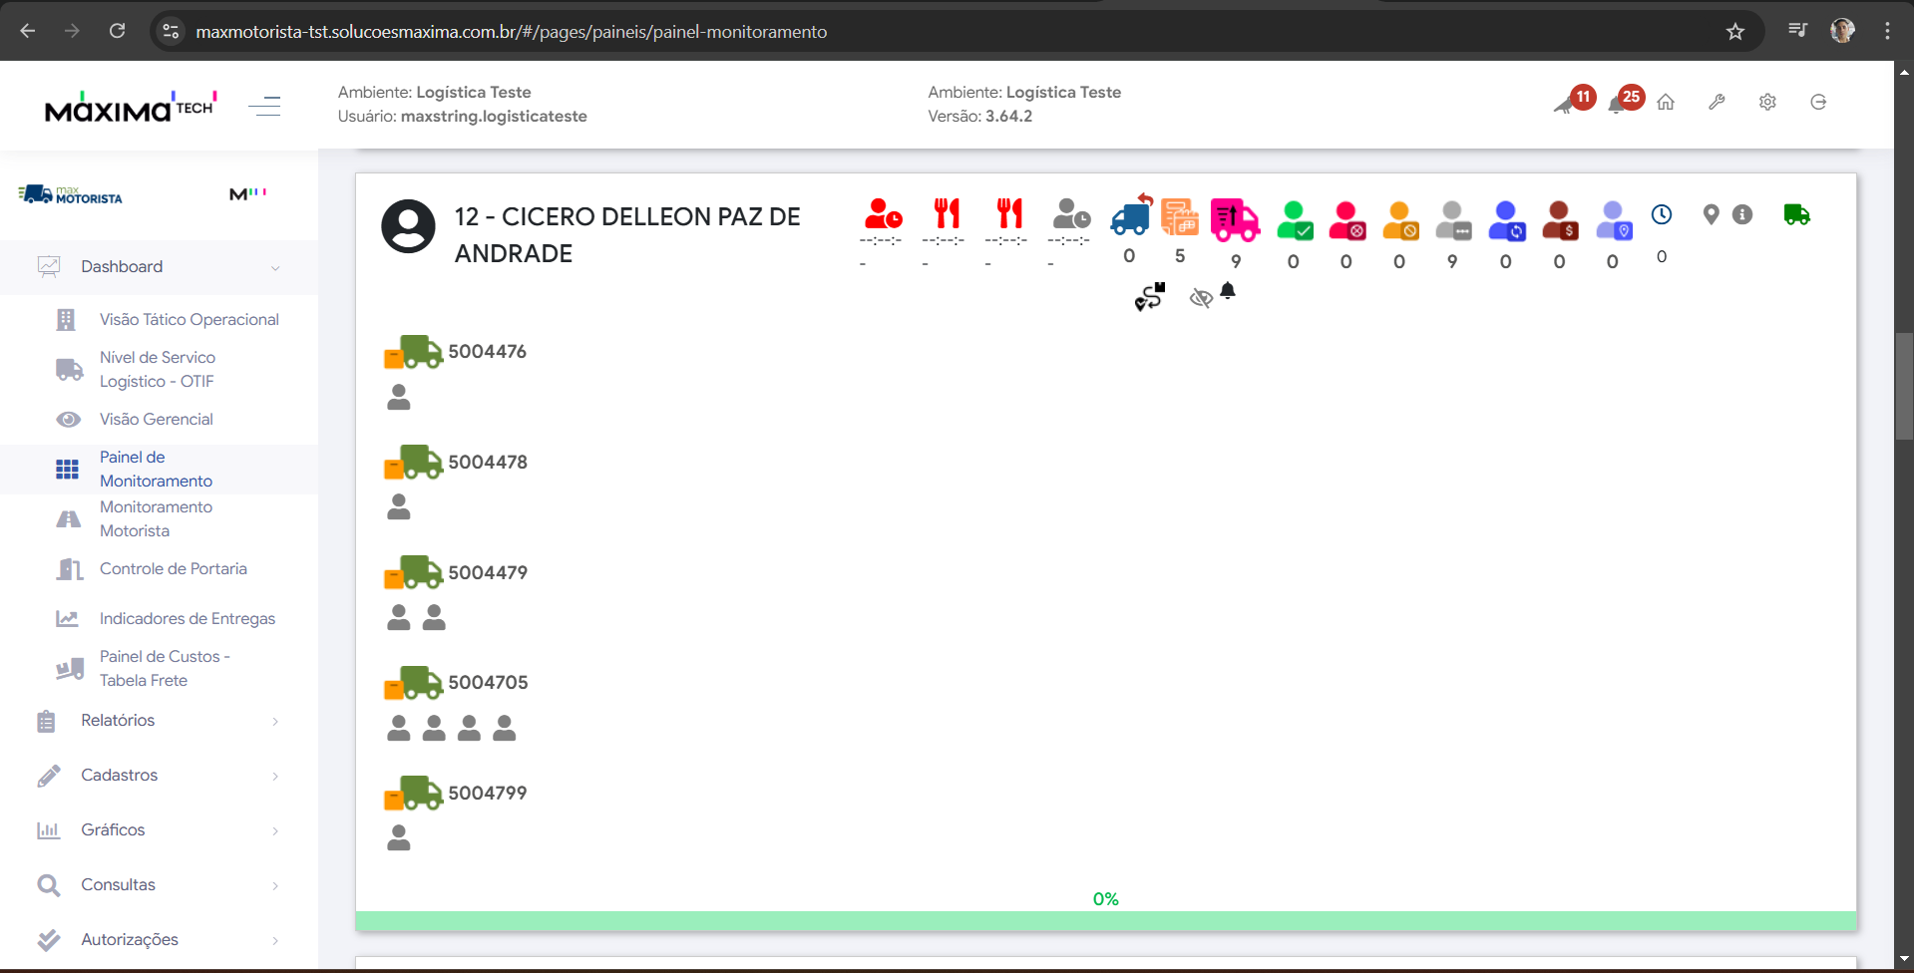Reload the page in the browser
1914x973 pixels.
(x=117, y=31)
